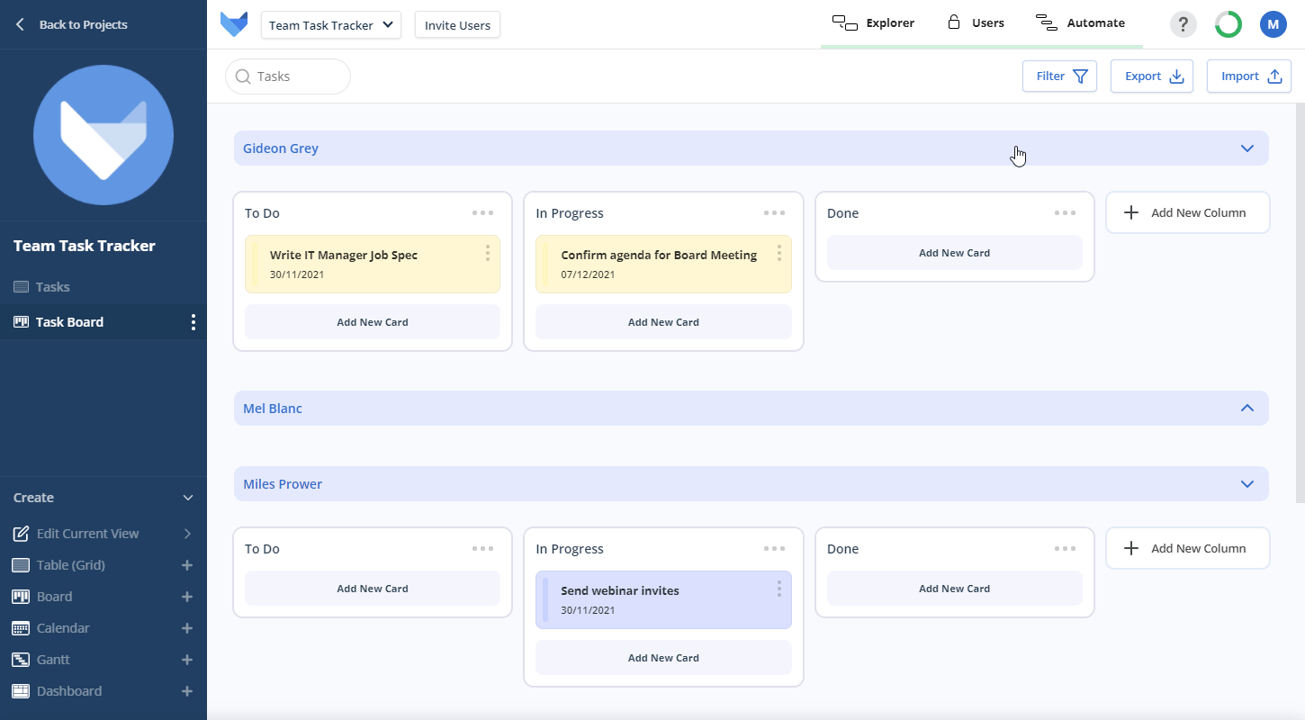Open the user avatar menu

1273,24
